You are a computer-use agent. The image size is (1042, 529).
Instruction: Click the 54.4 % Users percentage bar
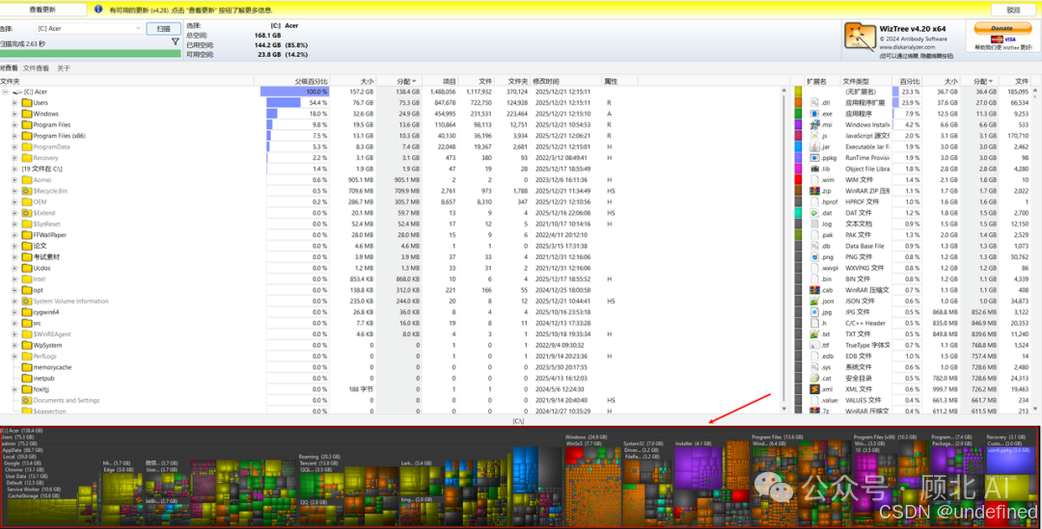click(x=296, y=103)
